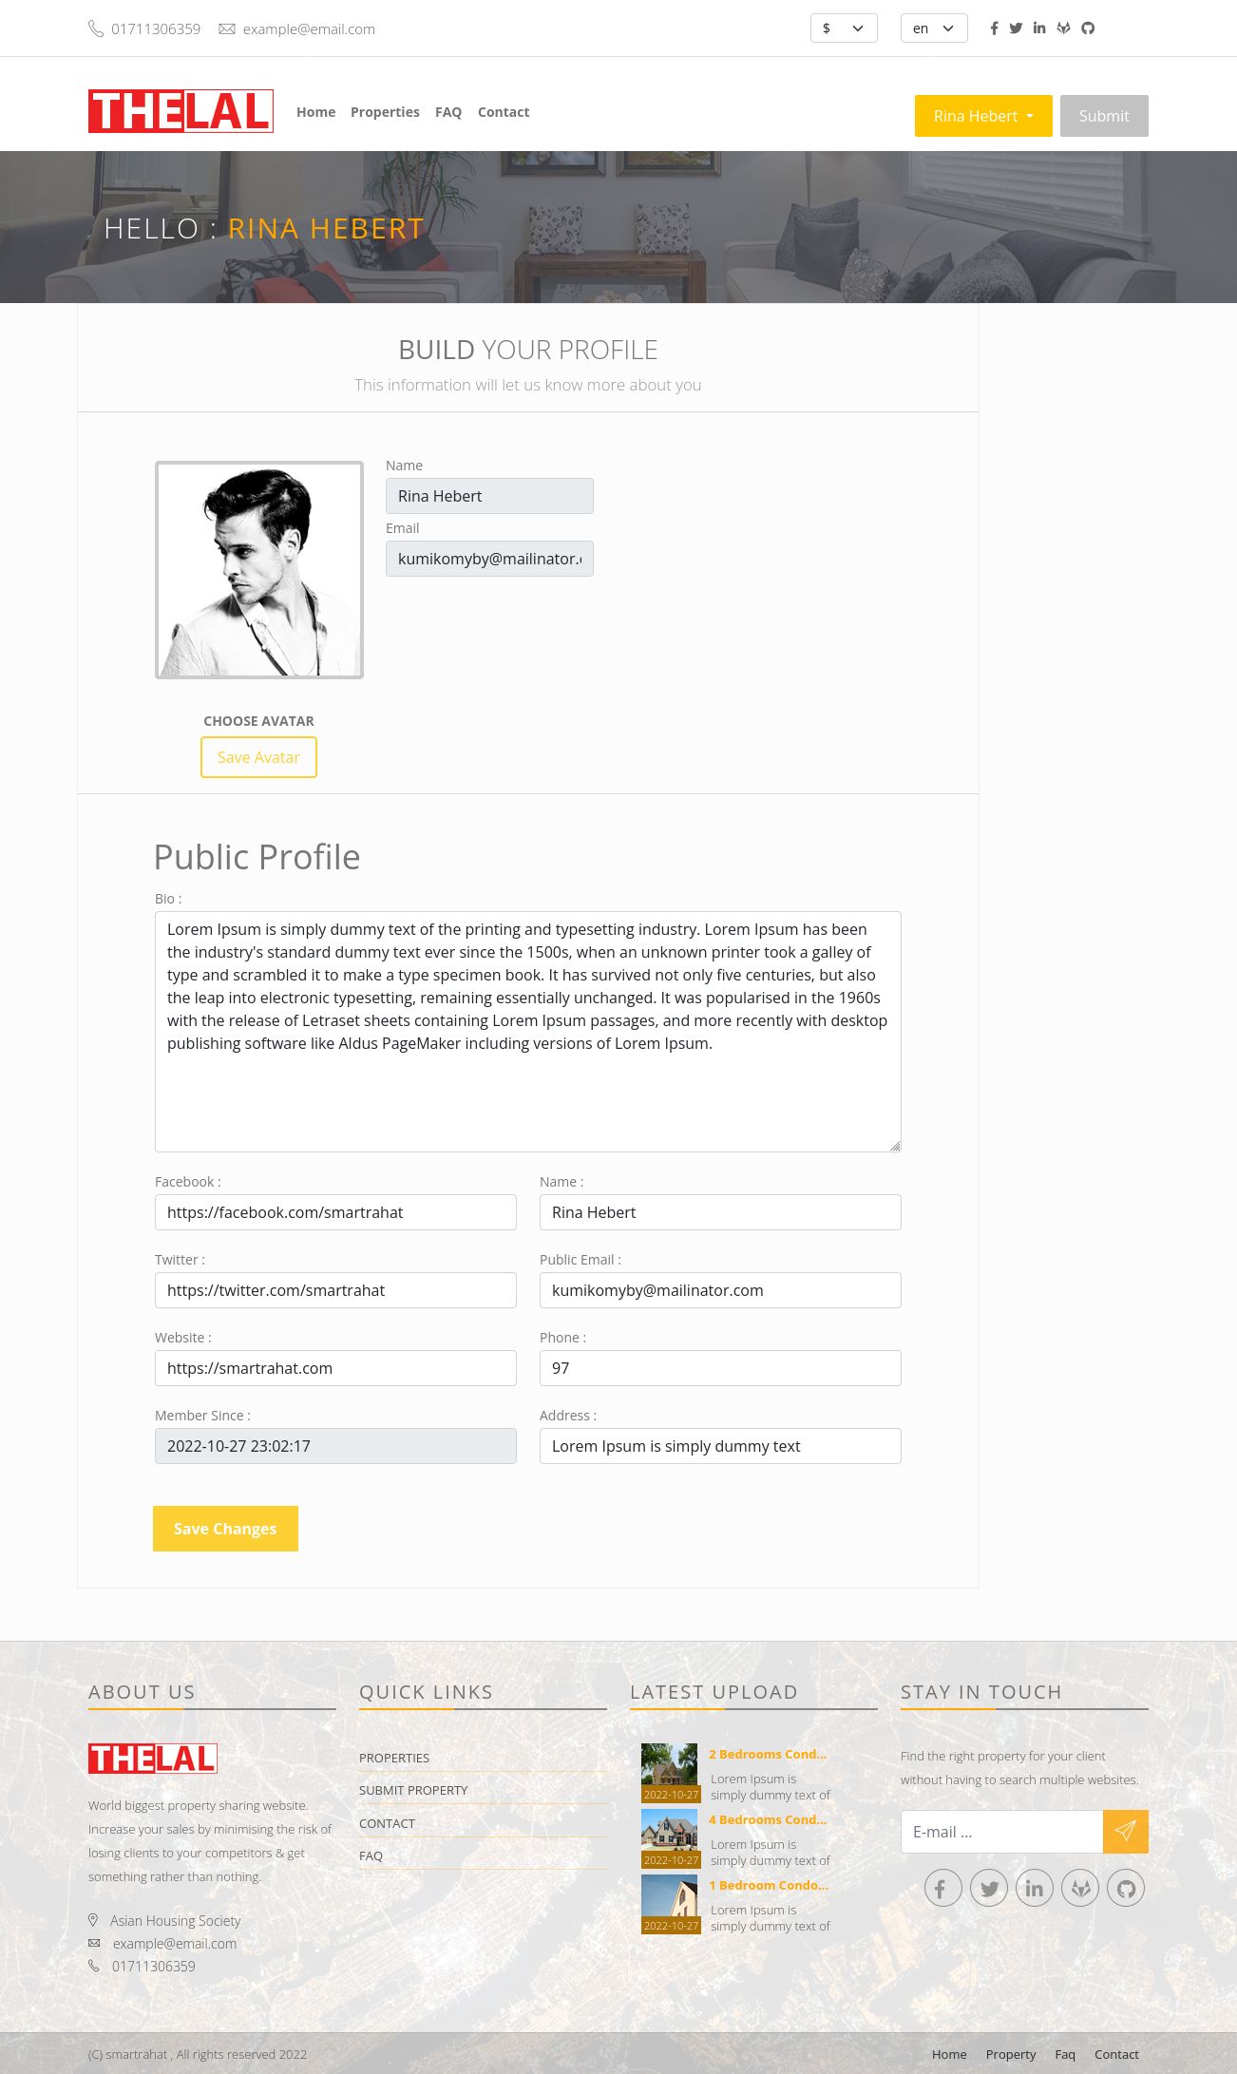1237x2074 pixels.
Task: Expand the Rina Hebert user menu
Action: click(983, 116)
